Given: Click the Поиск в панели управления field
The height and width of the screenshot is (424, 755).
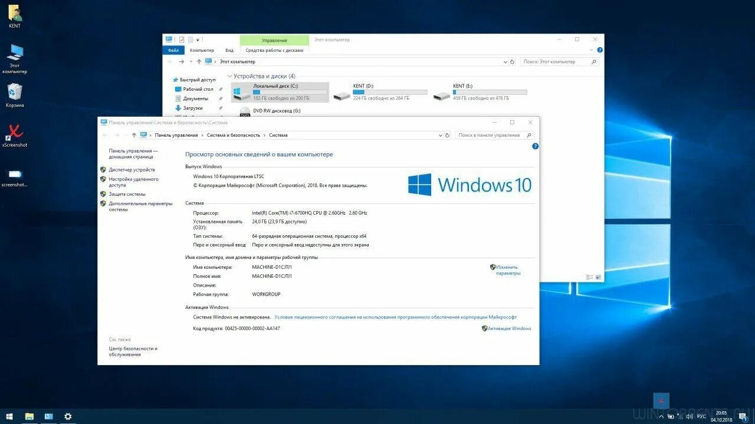Looking at the screenshot, I should [x=491, y=135].
